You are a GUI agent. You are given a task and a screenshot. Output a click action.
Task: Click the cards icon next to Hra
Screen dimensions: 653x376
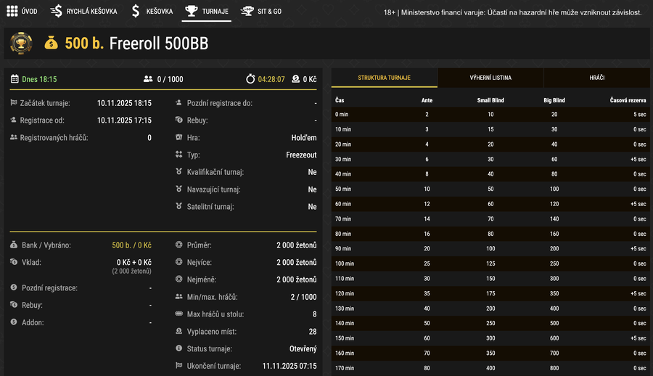point(178,137)
